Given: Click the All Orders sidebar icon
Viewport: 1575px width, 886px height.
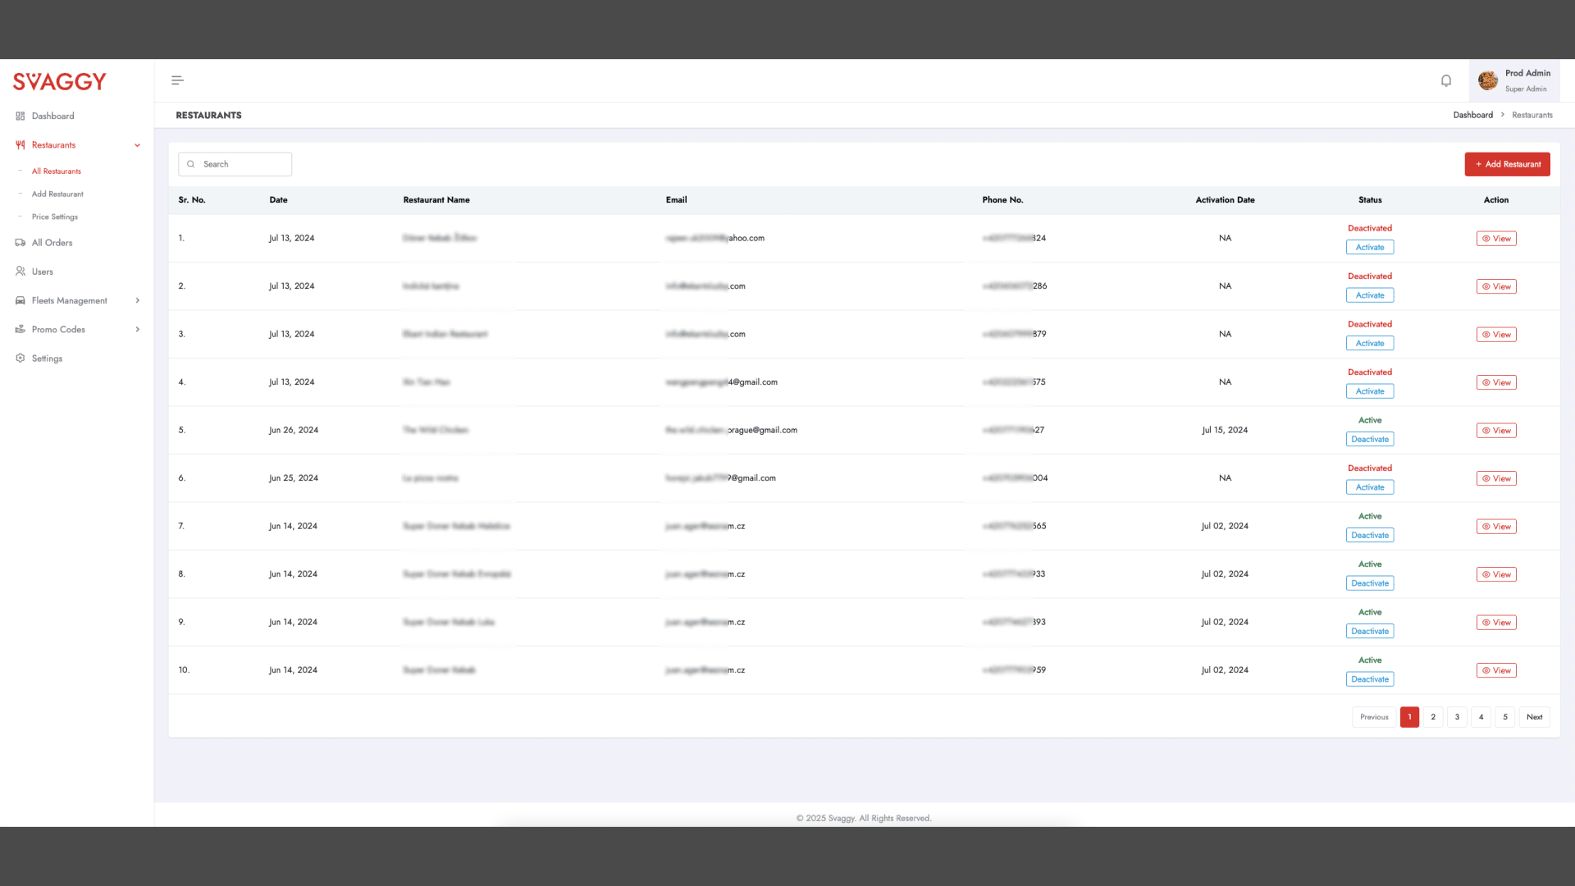Looking at the screenshot, I should pos(20,242).
